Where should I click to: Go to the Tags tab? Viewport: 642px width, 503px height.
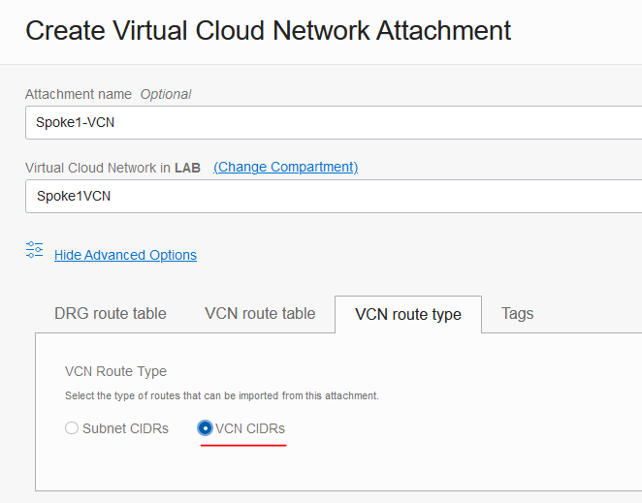click(x=517, y=313)
